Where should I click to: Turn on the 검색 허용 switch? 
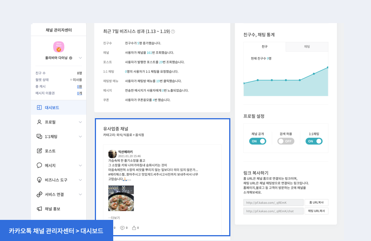click(286, 141)
